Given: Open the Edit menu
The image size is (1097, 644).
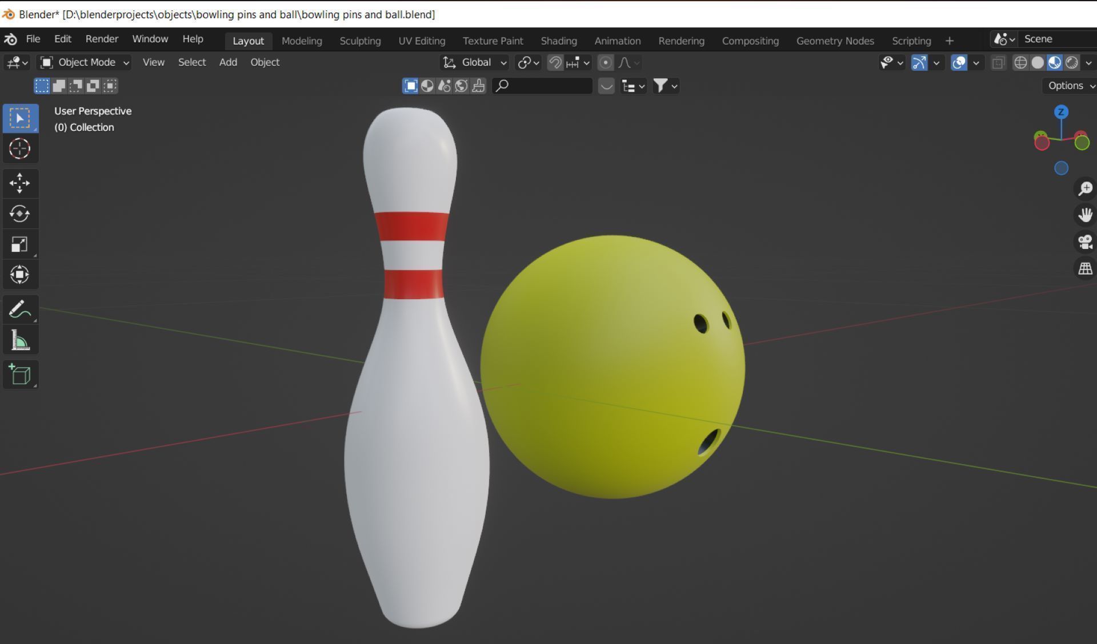Looking at the screenshot, I should tap(63, 39).
